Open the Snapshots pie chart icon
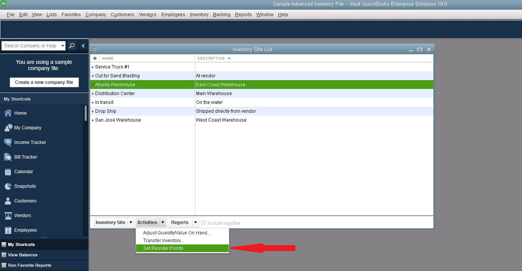This screenshot has width=522, height=271. (8, 186)
